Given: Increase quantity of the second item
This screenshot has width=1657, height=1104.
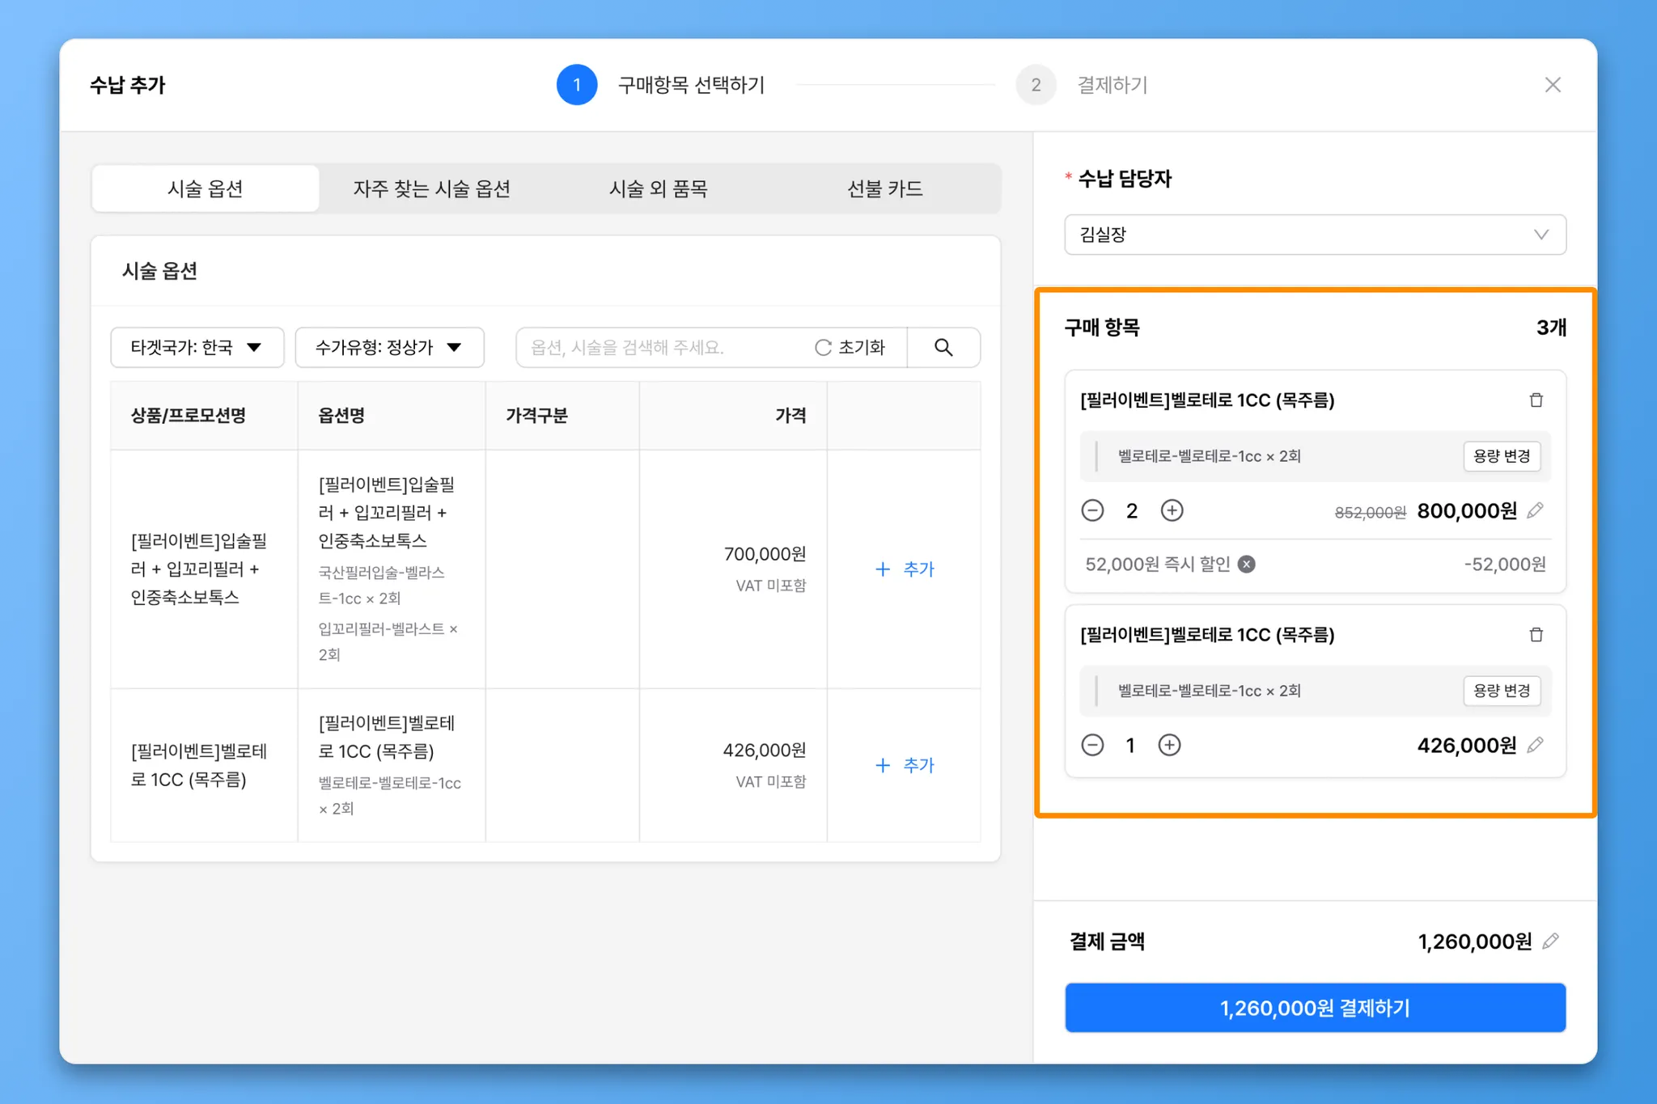Looking at the screenshot, I should 1169,745.
